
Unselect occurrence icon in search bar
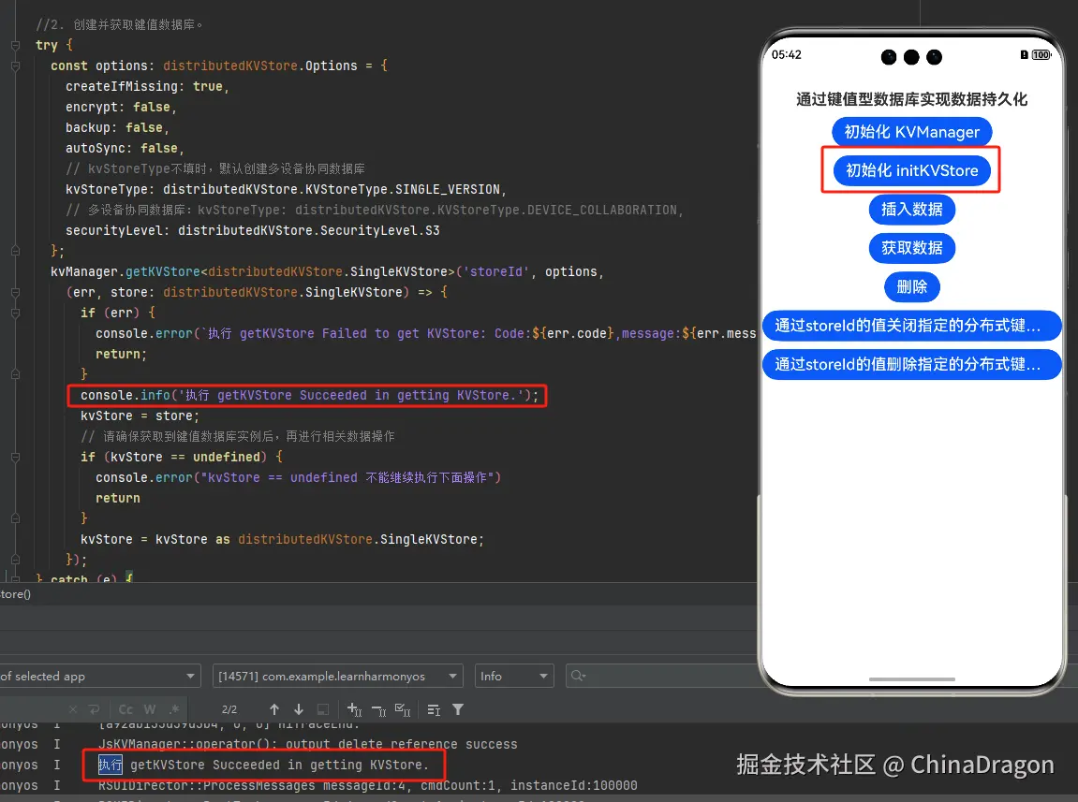click(378, 709)
